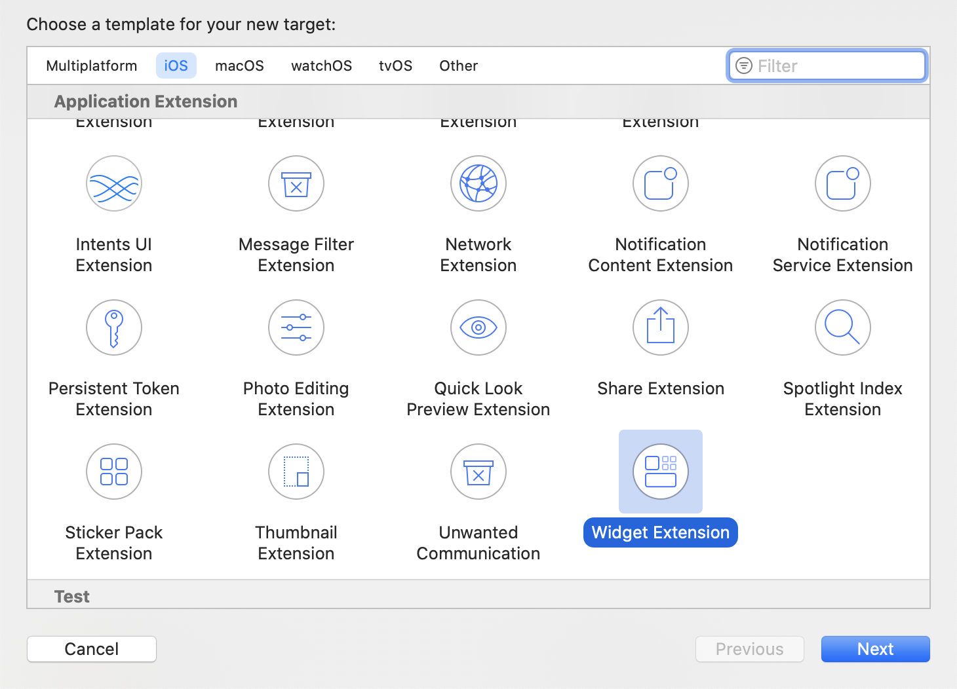This screenshot has width=957, height=689.
Task: Click the Sticker Pack Extension label
Action: [114, 543]
